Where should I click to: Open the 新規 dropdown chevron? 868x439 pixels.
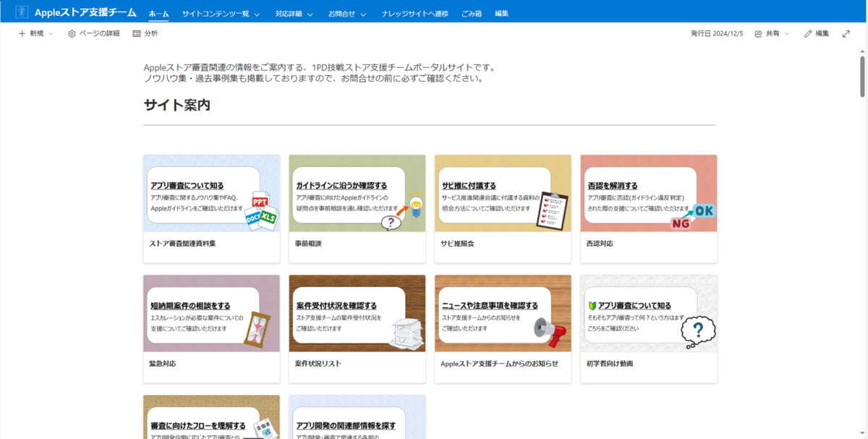point(51,34)
